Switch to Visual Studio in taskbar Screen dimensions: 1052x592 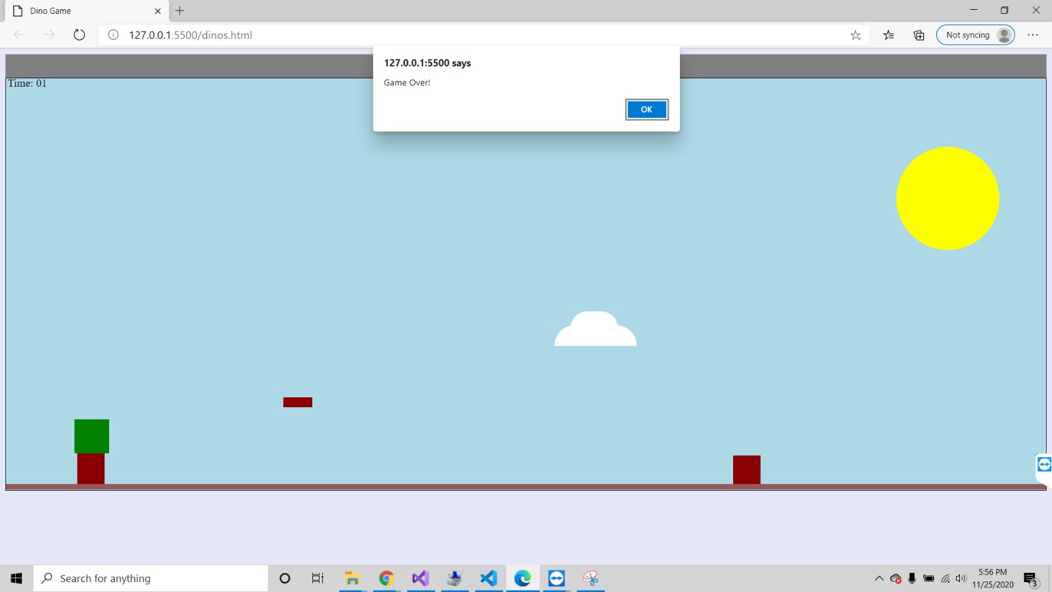coord(420,578)
